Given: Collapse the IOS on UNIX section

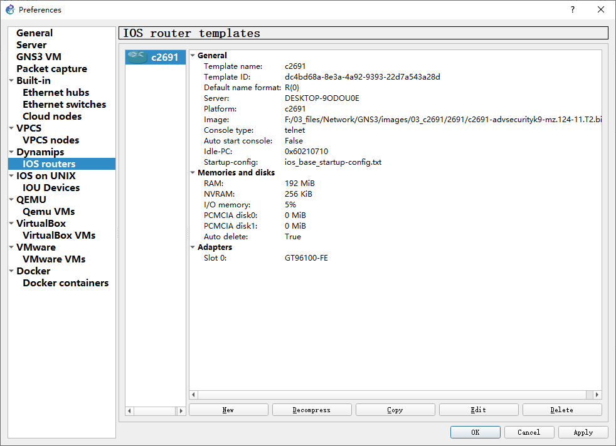Looking at the screenshot, I should pos(11,176).
